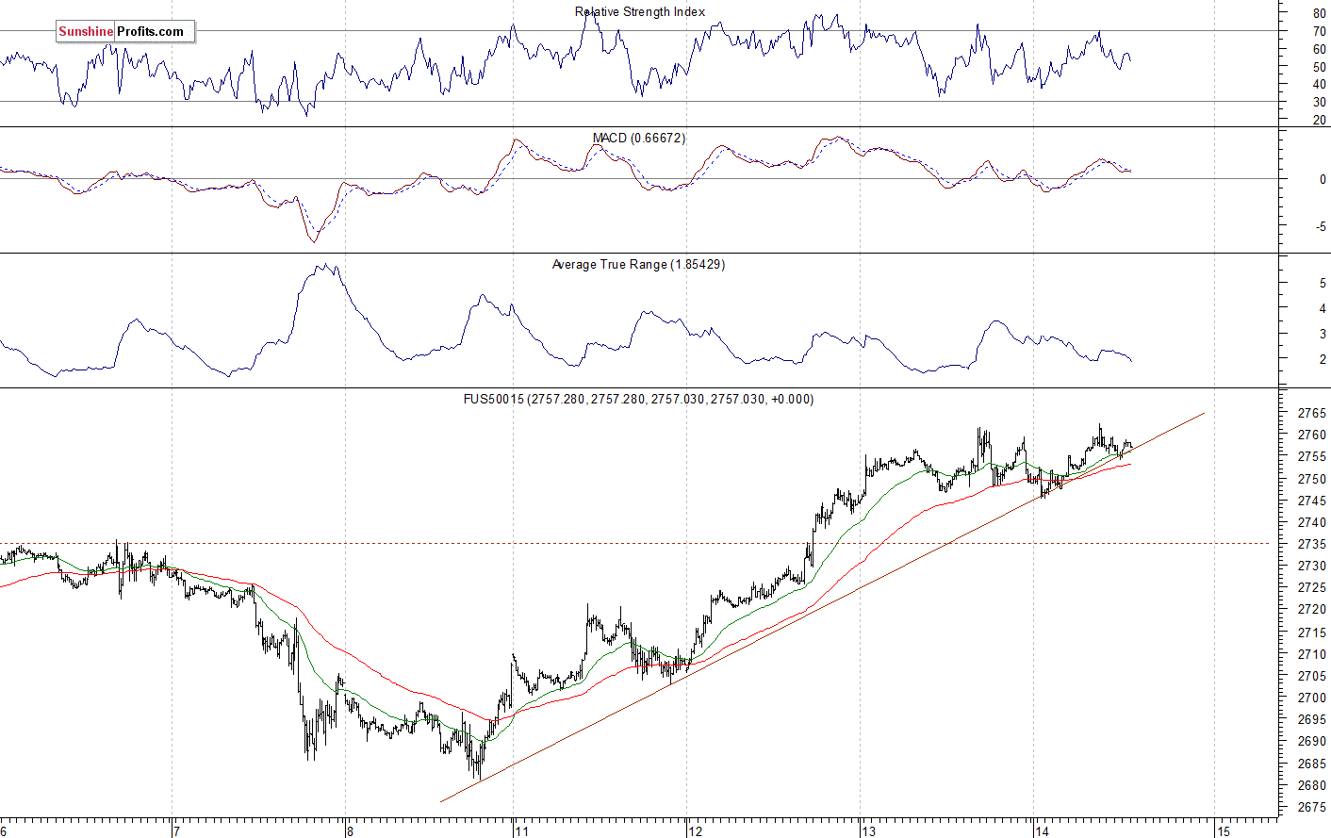Viewport: 1331px width, 838px height.
Task: Click ATR axis value 5
Action: click(1323, 283)
